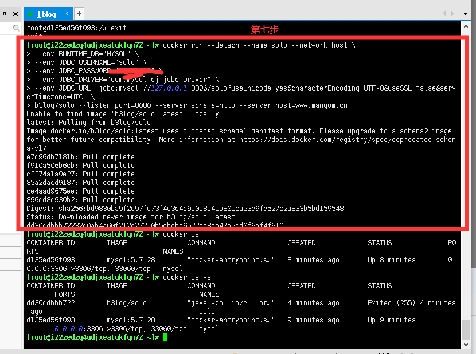Click container ID dd30cdbbb722
The height and width of the screenshot is (354, 476).
pos(50,303)
